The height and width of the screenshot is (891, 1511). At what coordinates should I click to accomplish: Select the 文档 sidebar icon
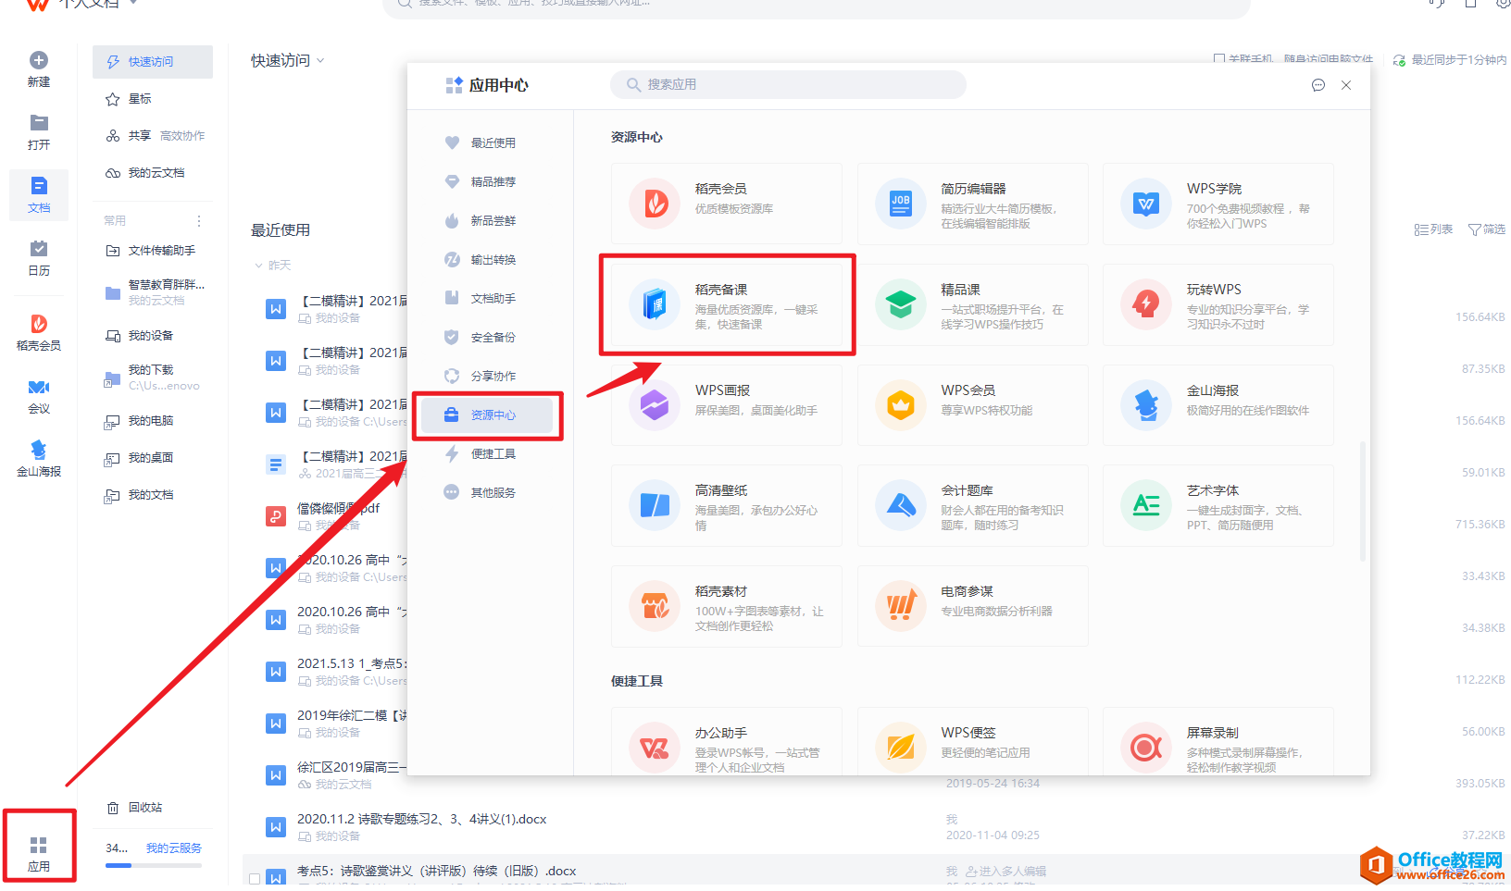[39, 186]
